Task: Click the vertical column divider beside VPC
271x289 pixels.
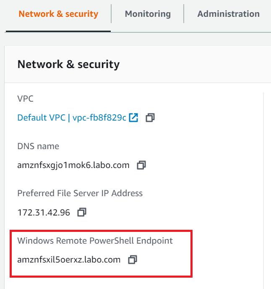Action: point(263,126)
